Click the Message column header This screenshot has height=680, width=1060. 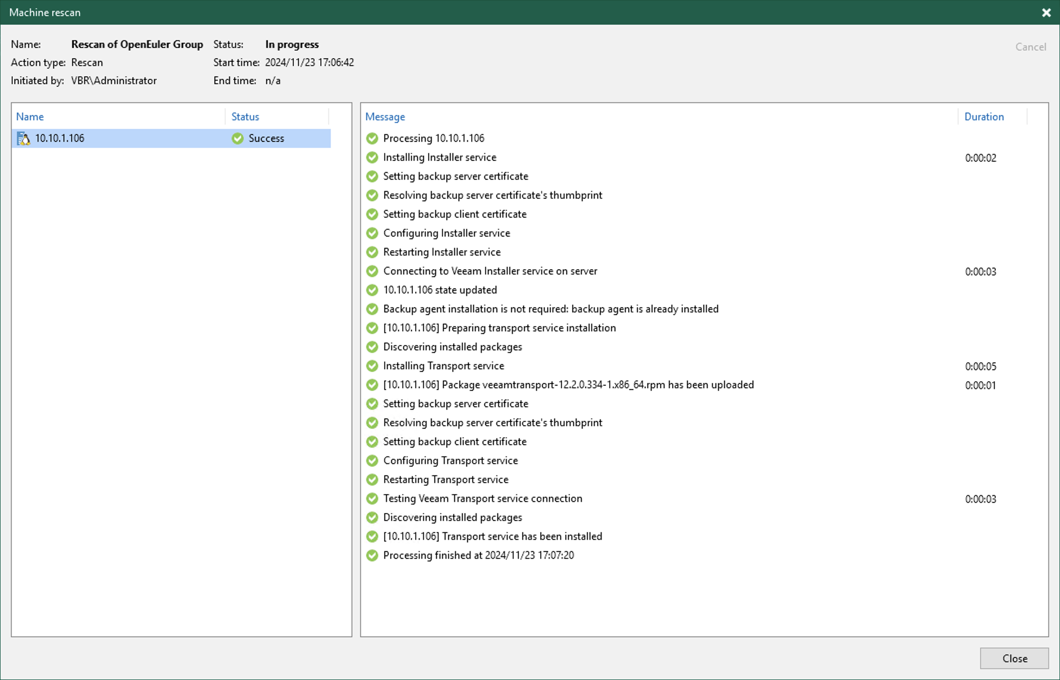point(385,117)
